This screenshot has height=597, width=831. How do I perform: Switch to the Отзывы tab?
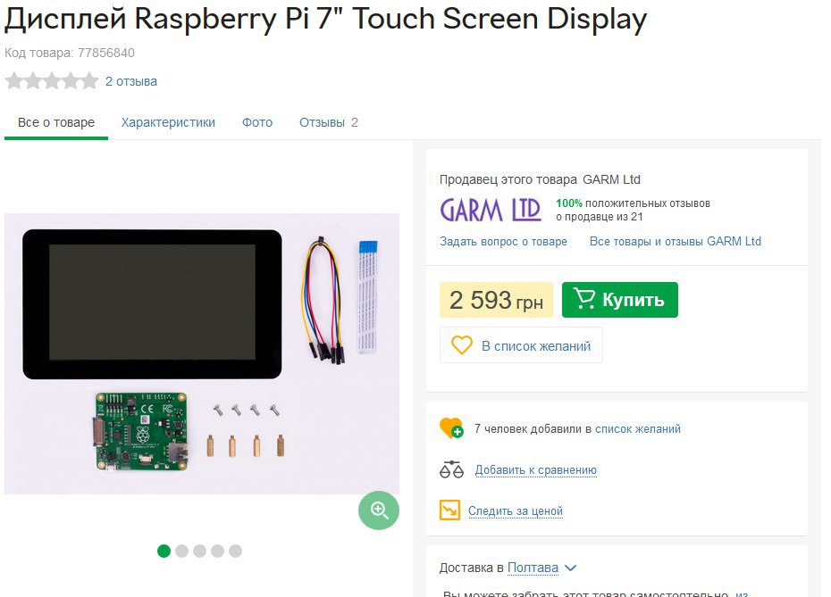coord(329,122)
